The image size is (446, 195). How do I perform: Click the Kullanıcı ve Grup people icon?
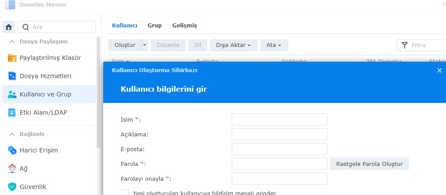12,94
